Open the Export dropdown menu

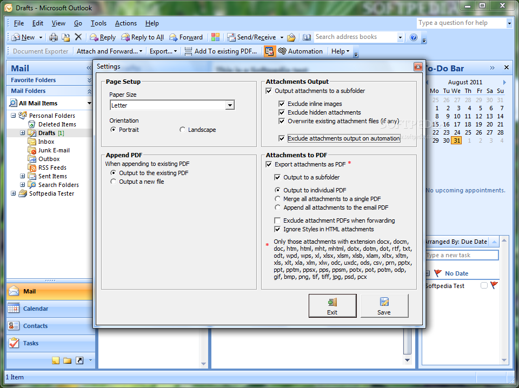(x=163, y=51)
